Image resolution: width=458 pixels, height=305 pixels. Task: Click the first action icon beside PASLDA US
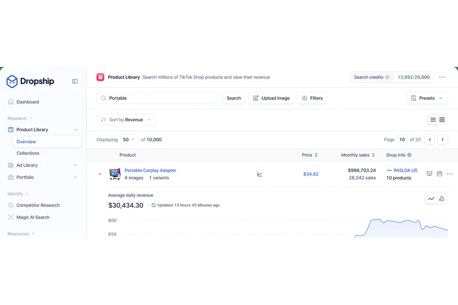pos(429,173)
